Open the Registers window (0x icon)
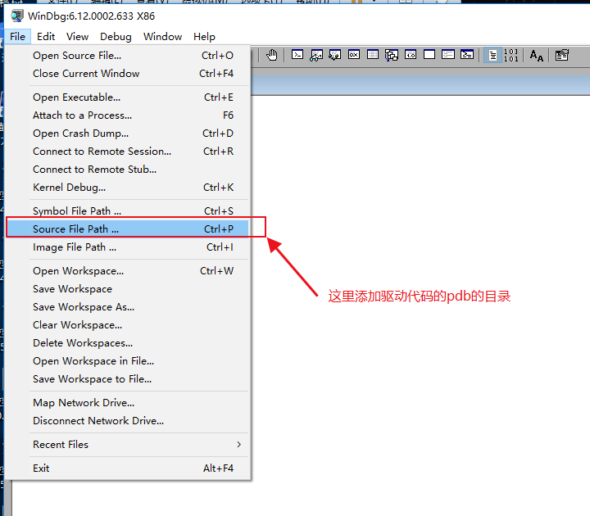 pyautogui.click(x=354, y=55)
